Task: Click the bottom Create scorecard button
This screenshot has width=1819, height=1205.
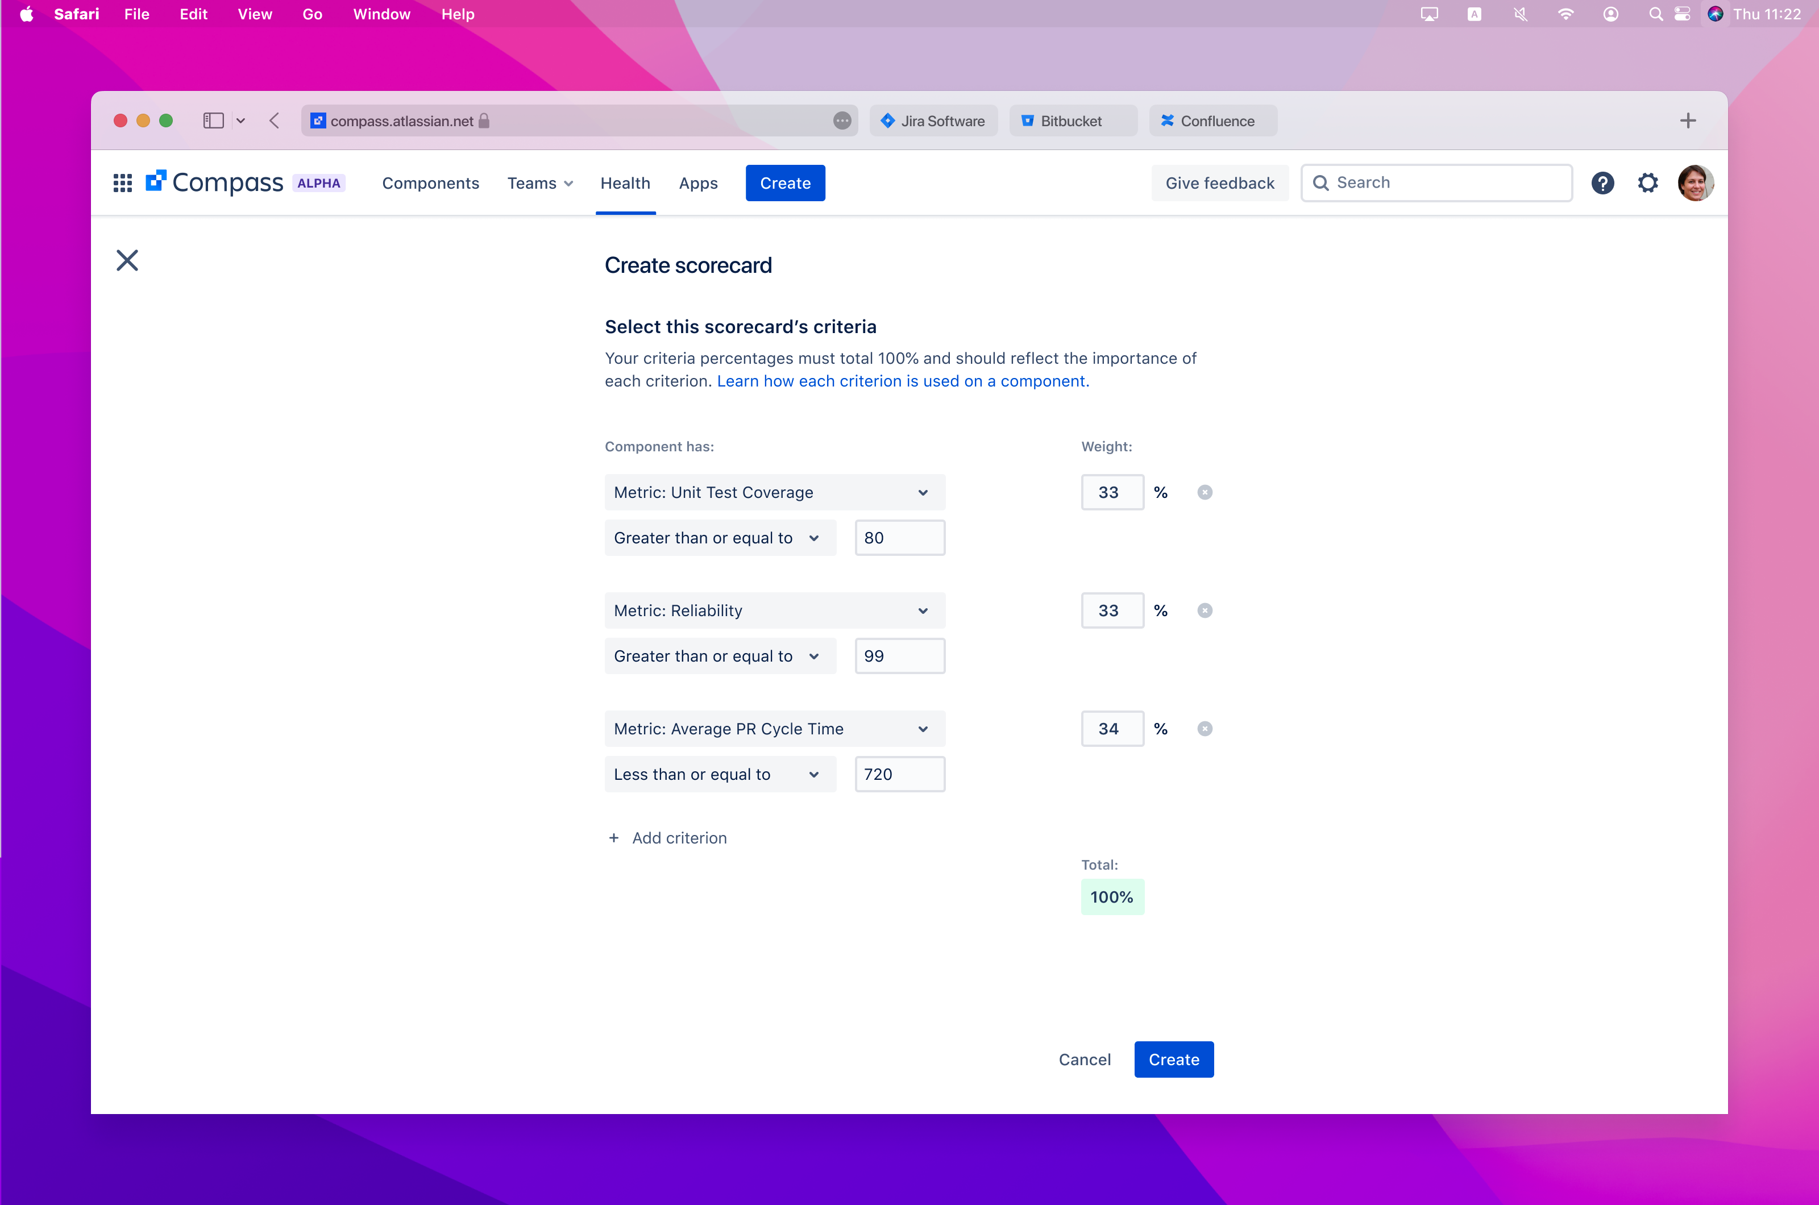Action: [1173, 1059]
